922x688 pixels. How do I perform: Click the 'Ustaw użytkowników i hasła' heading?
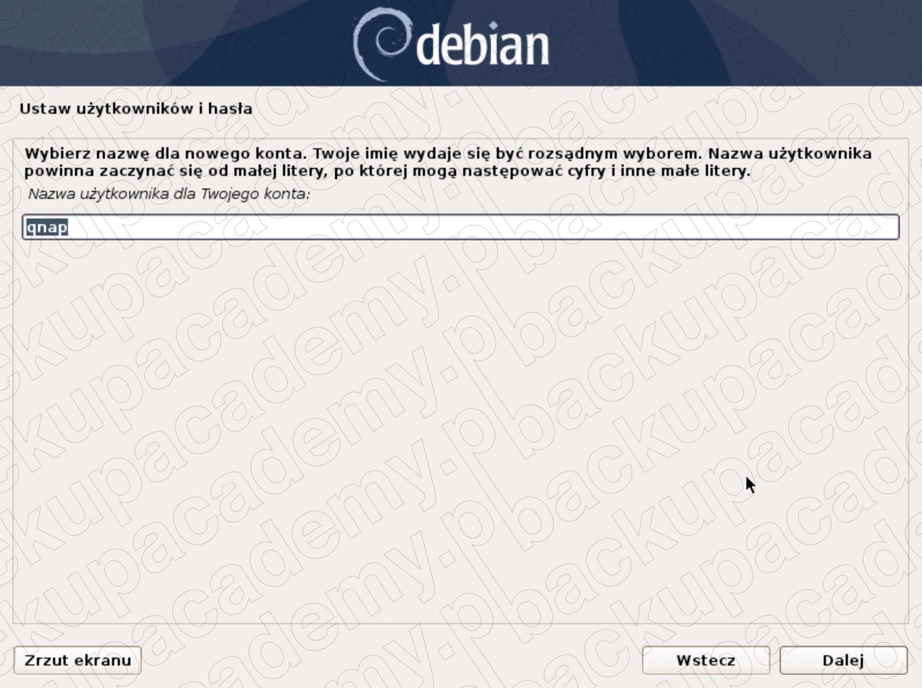point(136,109)
